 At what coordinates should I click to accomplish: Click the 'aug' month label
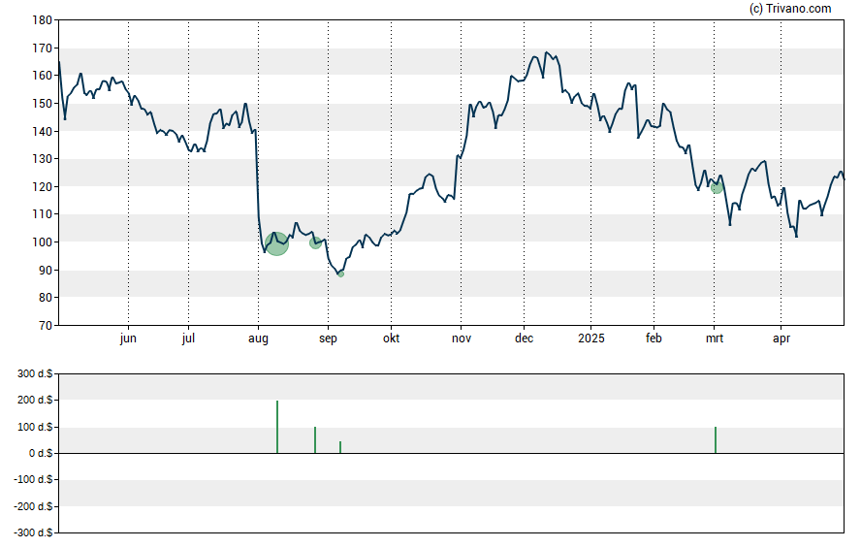(x=258, y=338)
